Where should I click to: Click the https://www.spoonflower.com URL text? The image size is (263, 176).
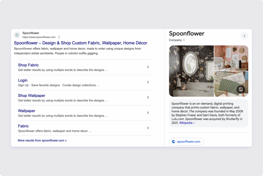tap(39, 37)
